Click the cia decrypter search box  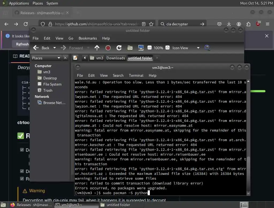pyautogui.click(x=182, y=24)
